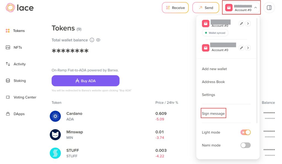The width and height of the screenshot is (282, 164).
Task: Click the Send button
Action: pyautogui.click(x=206, y=8)
